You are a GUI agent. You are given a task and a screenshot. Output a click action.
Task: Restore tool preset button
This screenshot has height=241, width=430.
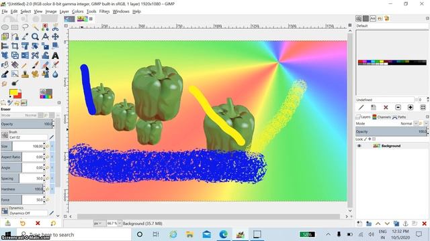point(22,223)
